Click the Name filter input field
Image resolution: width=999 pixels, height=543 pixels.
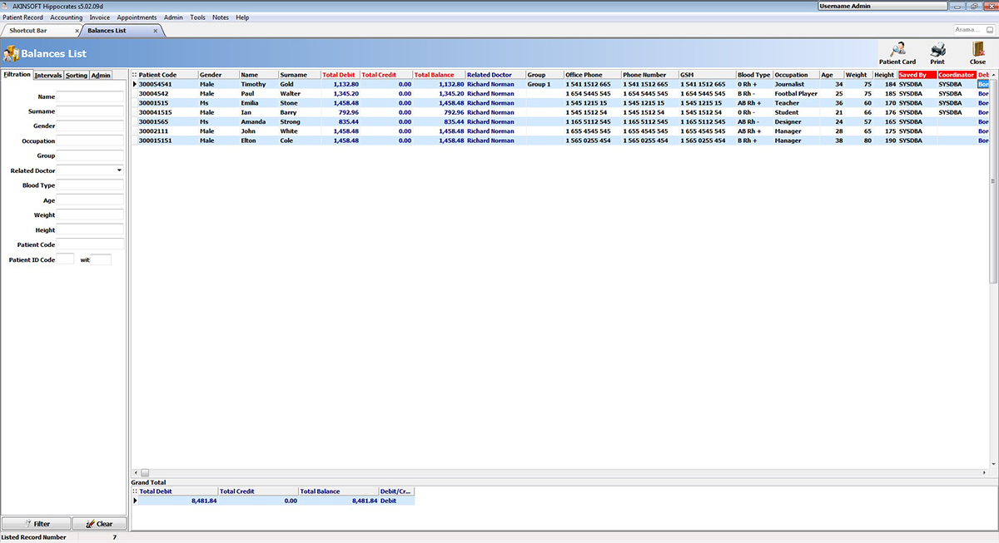tap(90, 96)
